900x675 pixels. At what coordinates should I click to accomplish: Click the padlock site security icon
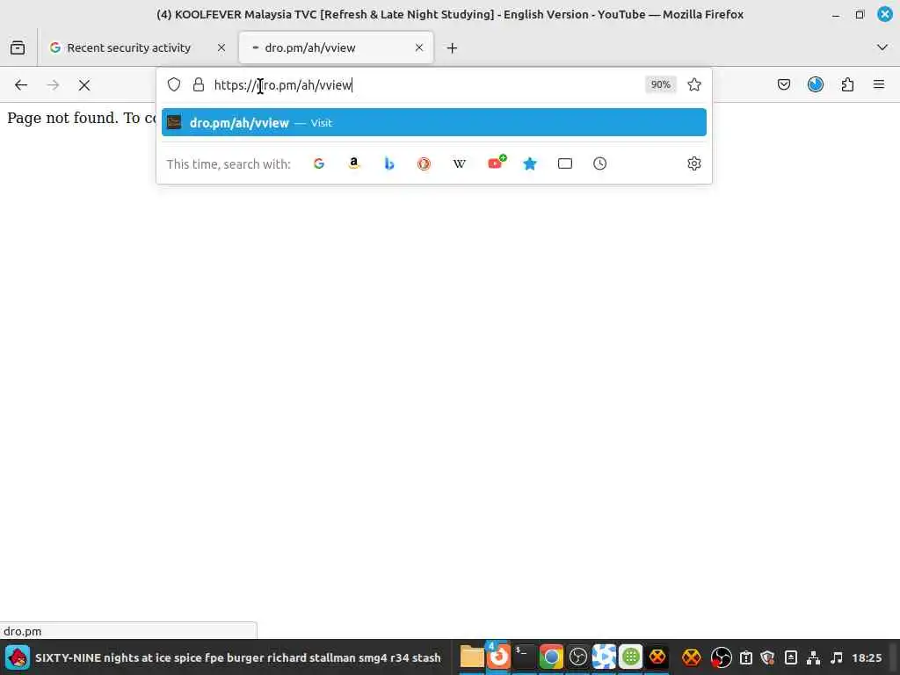click(x=199, y=85)
